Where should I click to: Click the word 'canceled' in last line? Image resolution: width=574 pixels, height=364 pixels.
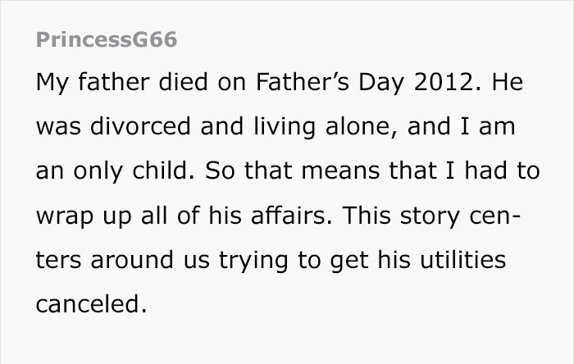(89, 305)
